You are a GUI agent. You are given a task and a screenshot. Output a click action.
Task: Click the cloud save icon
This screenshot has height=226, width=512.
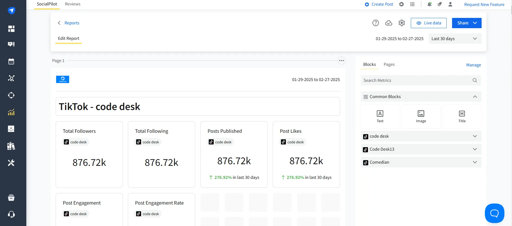point(389,23)
